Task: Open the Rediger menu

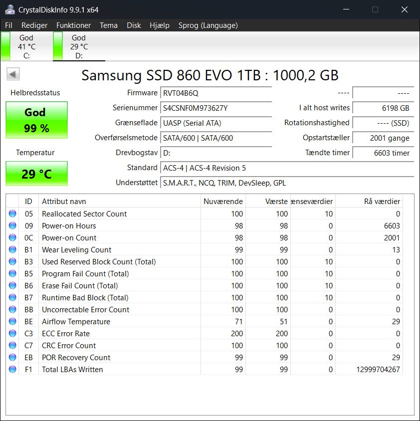Action: pos(34,25)
